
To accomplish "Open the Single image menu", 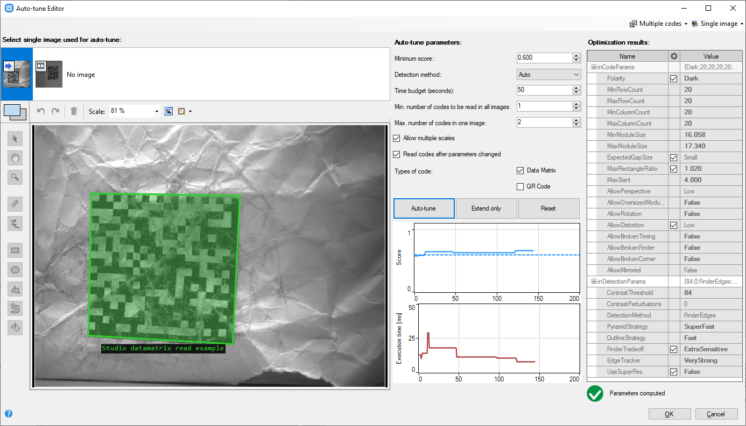I will [717, 24].
